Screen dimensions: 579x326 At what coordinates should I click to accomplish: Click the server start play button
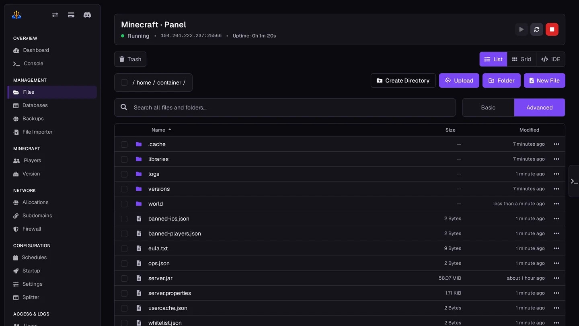click(x=522, y=29)
